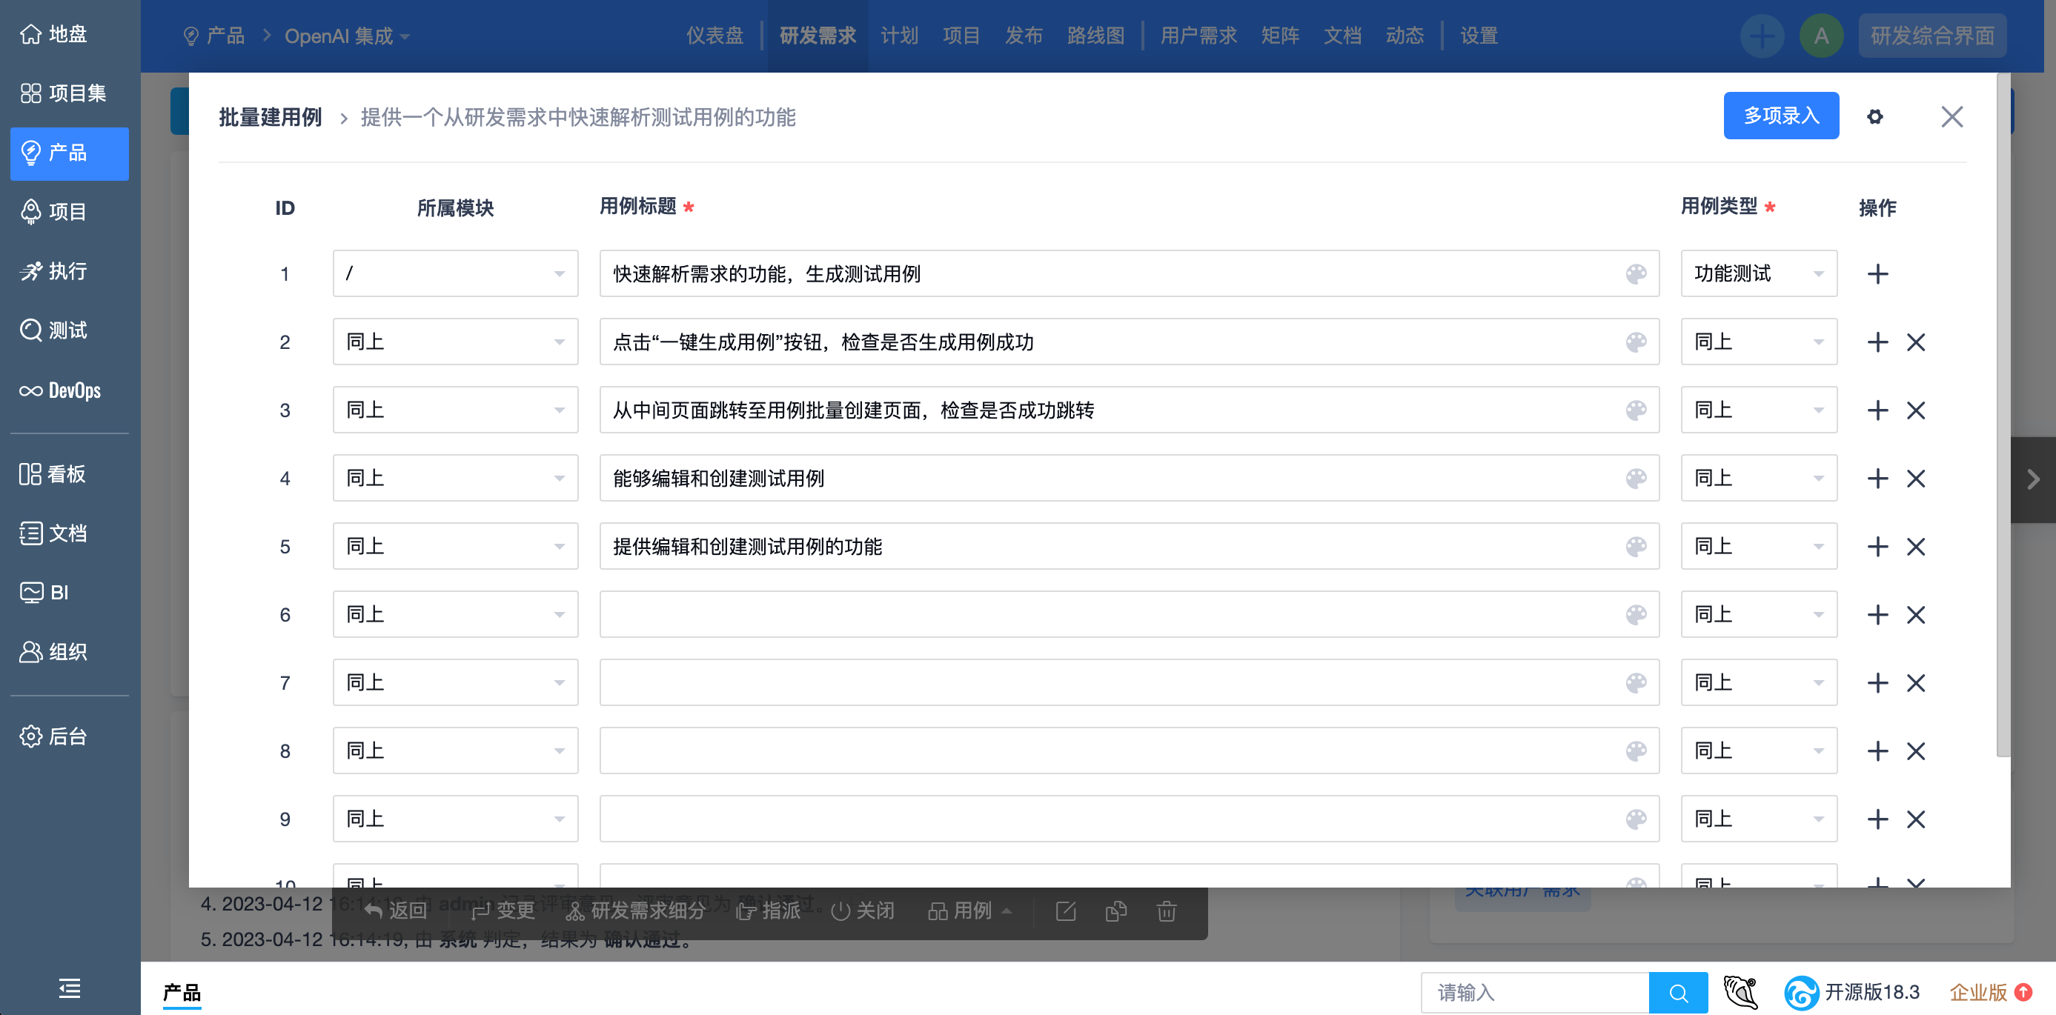Open the 功能测试 case type dropdown
Screen dimensions: 2056x1015
coord(1758,273)
